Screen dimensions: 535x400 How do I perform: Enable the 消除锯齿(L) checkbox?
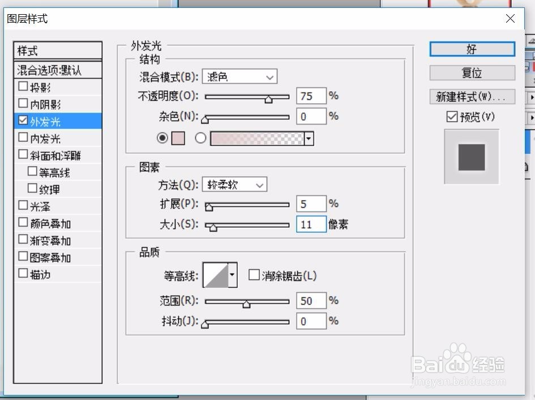point(254,275)
